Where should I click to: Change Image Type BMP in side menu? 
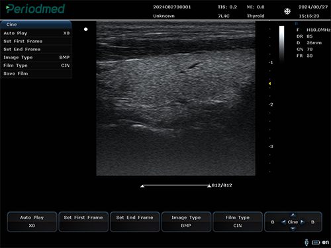pyautogui.click(x=36, y=58)
